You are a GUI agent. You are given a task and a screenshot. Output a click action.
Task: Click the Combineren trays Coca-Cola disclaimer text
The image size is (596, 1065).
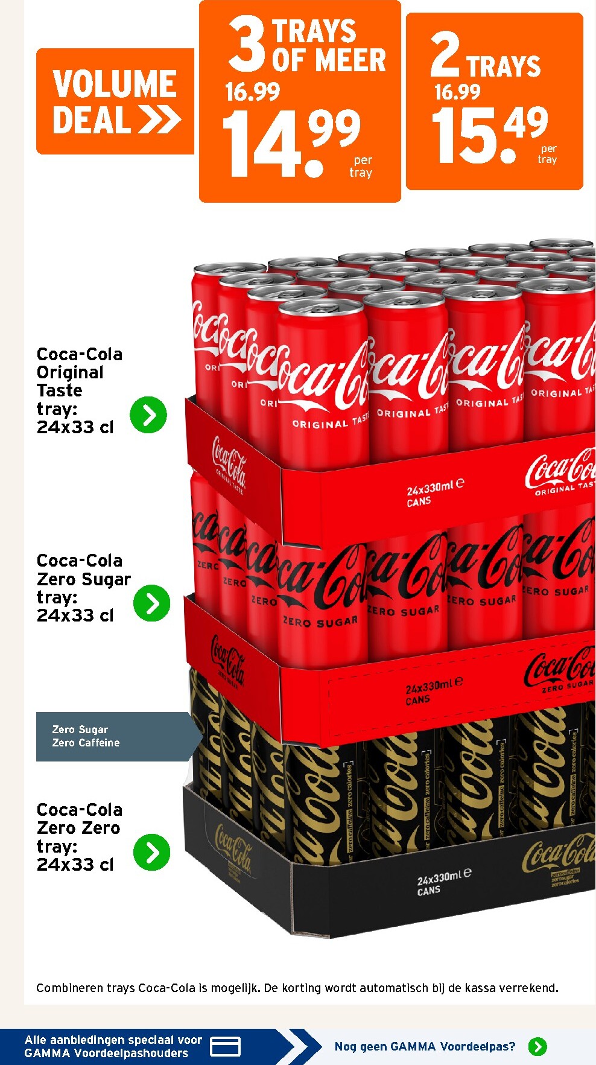pos(297,988)
